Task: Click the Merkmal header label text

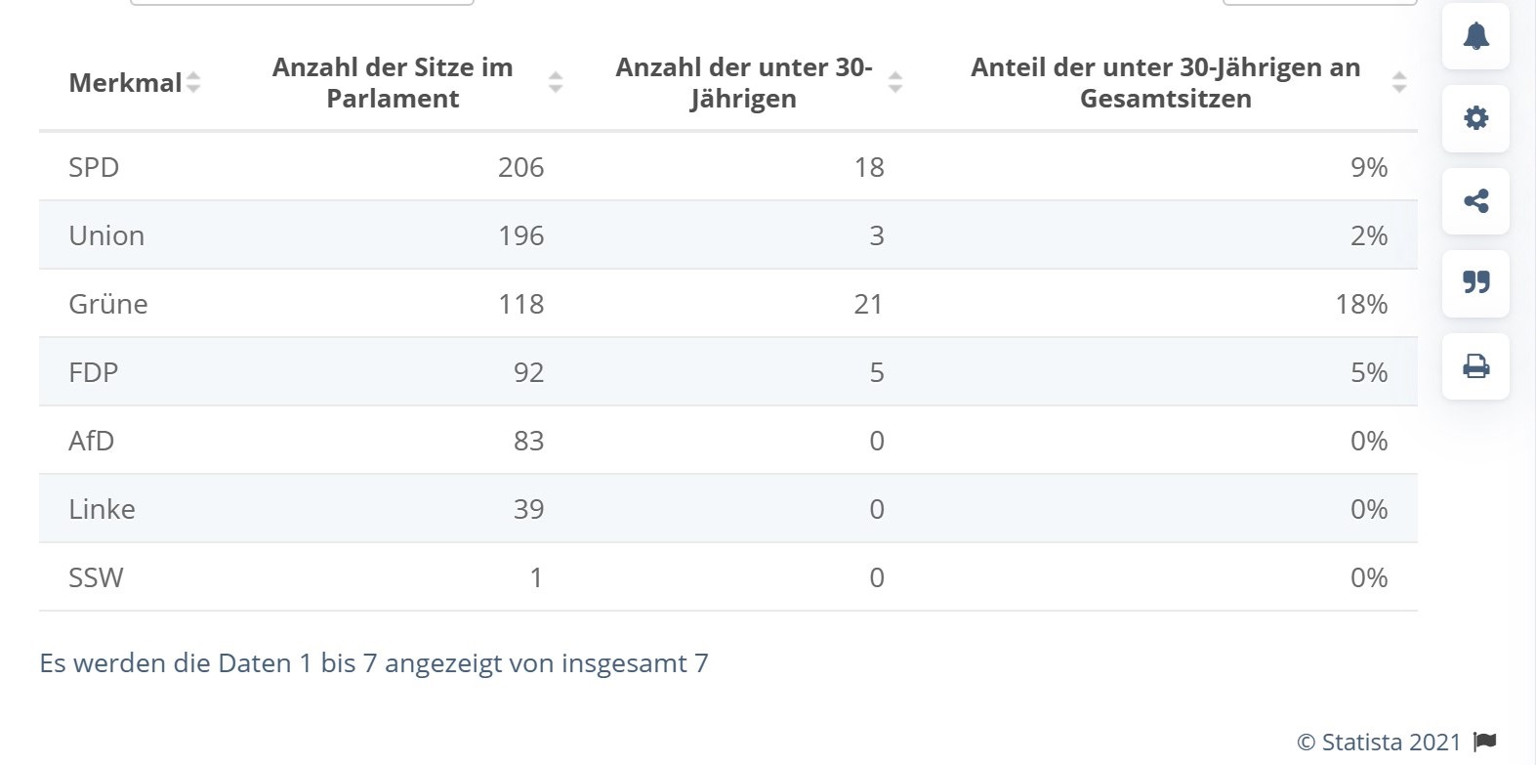Action: point(125,83)
